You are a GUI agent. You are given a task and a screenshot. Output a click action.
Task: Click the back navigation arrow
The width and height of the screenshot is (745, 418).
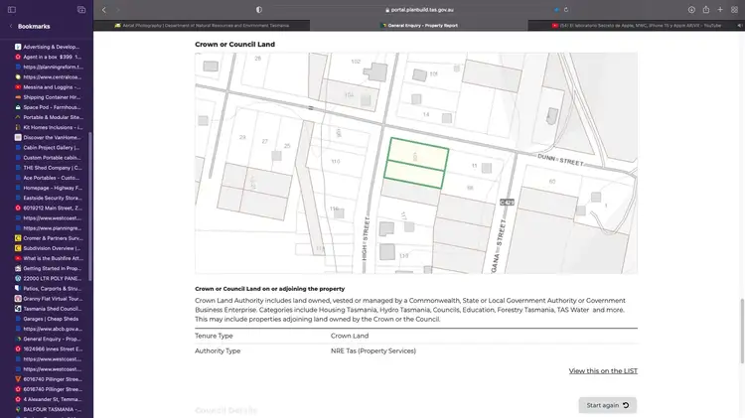pyautogui.click(x=103, y=9)
